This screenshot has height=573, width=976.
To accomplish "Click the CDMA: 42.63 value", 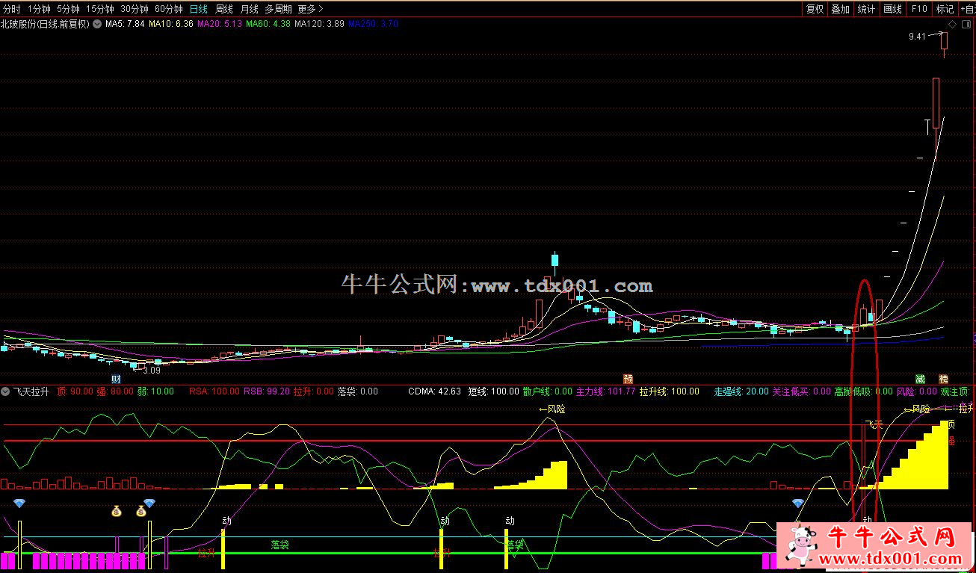I will [x=434, y=391].
